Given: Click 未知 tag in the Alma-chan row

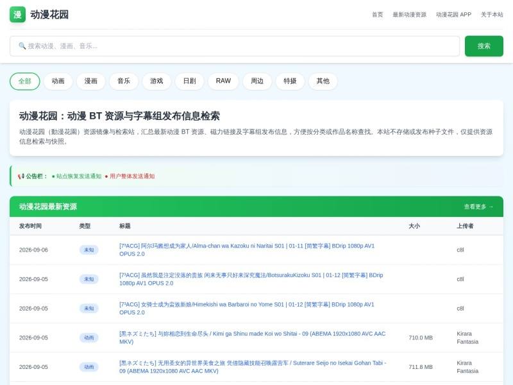Looking at the screenshot, I should tap(88, 250).
